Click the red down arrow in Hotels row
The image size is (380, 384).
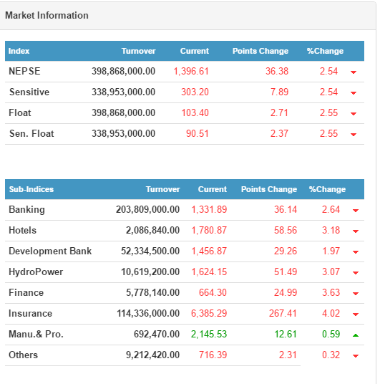(356, 231)
